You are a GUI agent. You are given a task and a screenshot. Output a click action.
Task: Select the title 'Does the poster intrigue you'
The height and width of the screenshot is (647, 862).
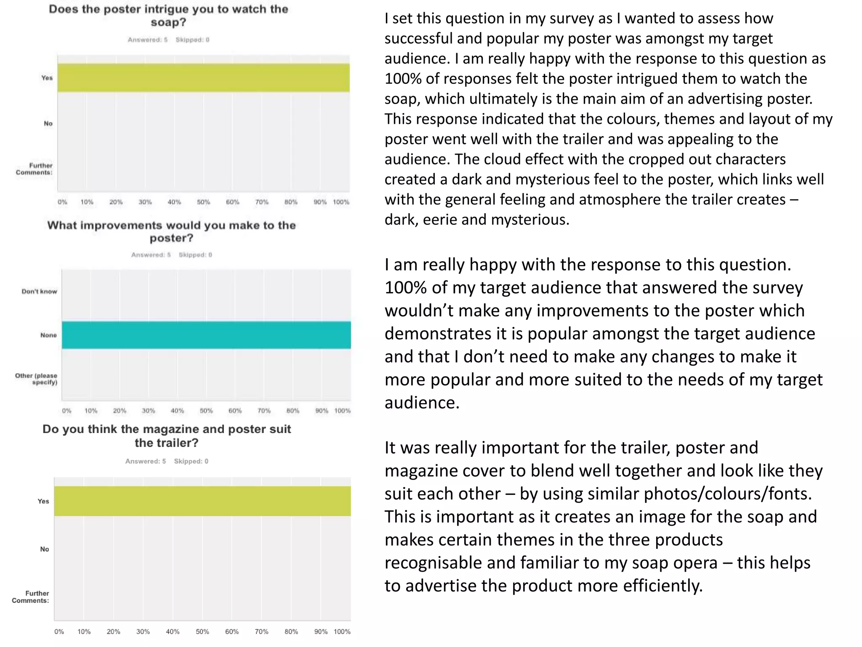168,16
